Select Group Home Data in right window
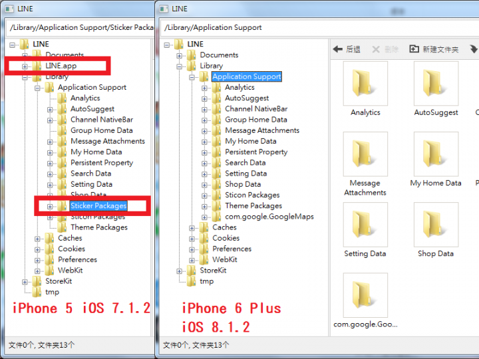Screen dimensions: 479x359 256,120
